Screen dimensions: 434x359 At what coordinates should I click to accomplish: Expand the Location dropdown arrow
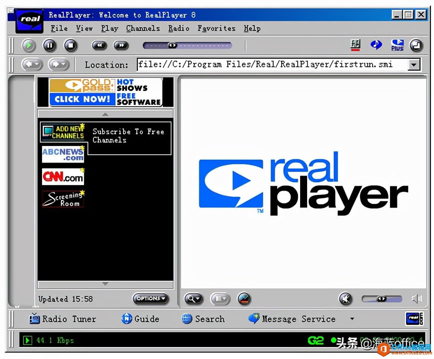(414, 65)
